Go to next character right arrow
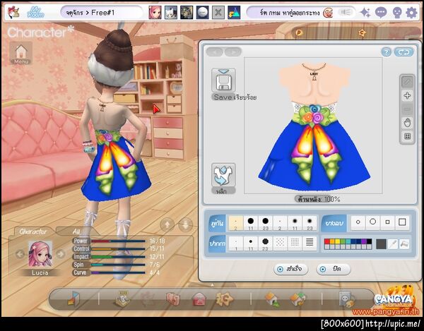 point(61,254)
